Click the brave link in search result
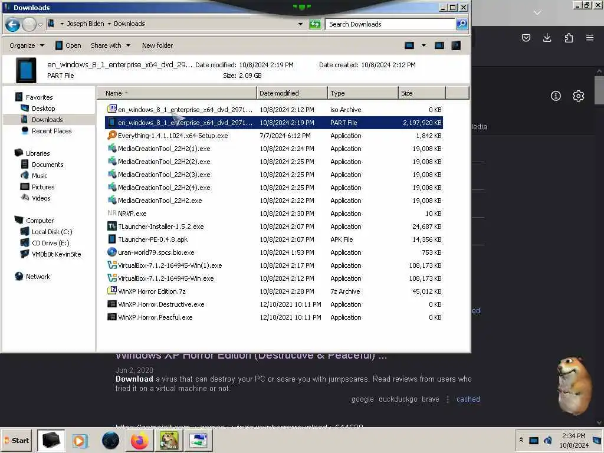Viewport: 604px width, 453px height. tap(430, 399)
